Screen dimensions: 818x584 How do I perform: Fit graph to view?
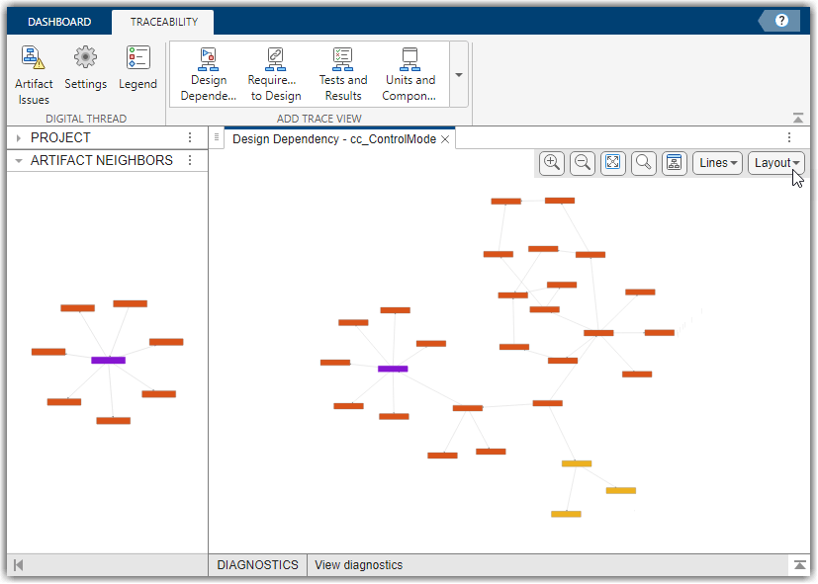(613, 162)
